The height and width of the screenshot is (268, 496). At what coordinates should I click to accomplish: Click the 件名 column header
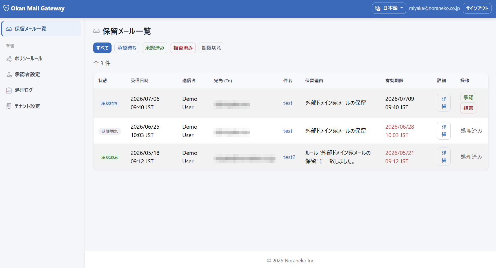pos(288,81)
